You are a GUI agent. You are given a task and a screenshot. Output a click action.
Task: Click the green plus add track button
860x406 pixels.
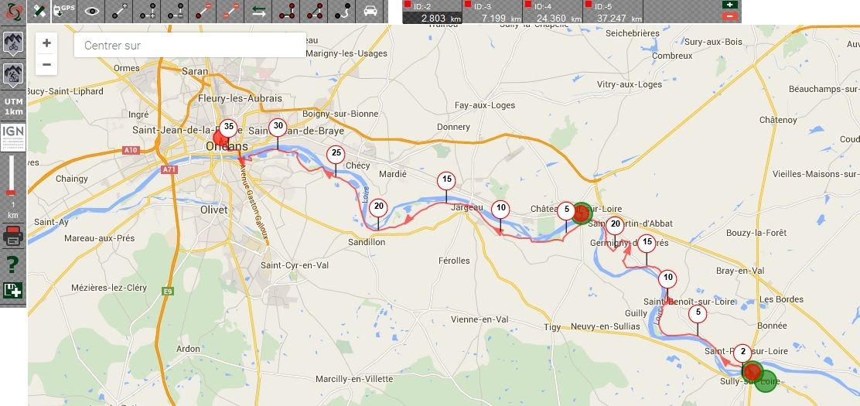coord(730,5)
